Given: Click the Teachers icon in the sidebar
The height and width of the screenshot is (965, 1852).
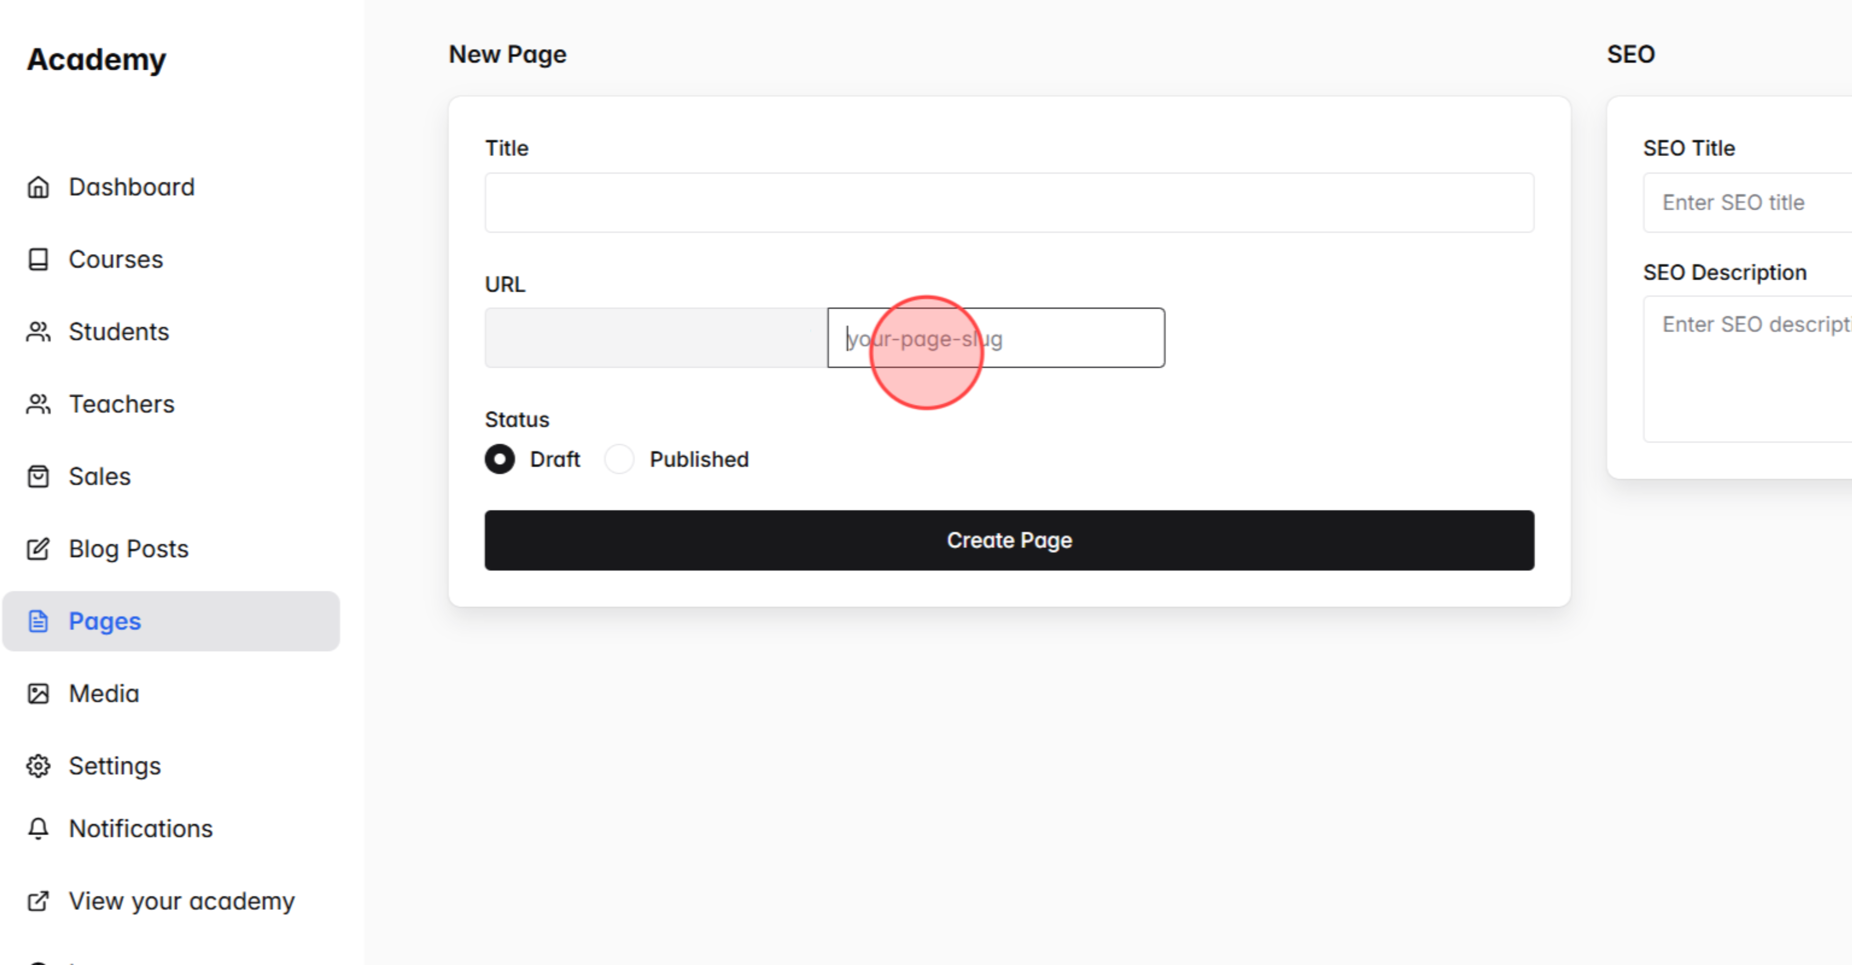Looking at the screenshot, I should 39,404.
